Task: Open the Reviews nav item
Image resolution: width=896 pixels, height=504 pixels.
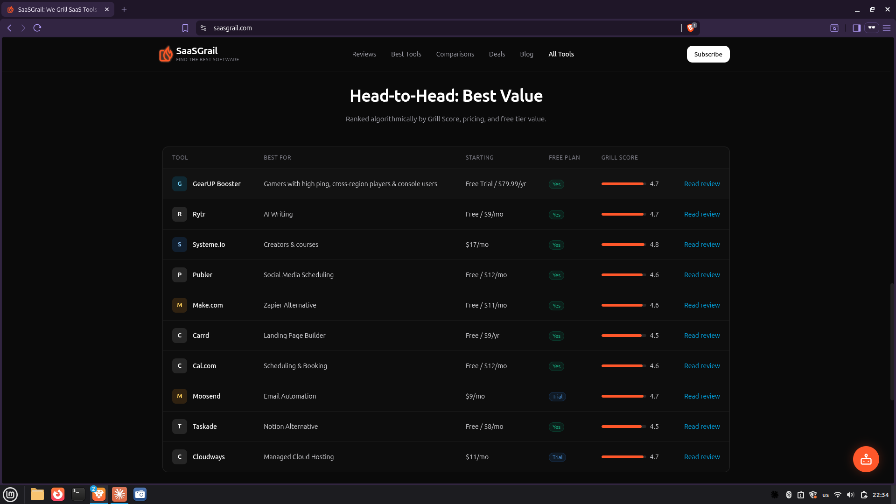Action: click(364, 54)
